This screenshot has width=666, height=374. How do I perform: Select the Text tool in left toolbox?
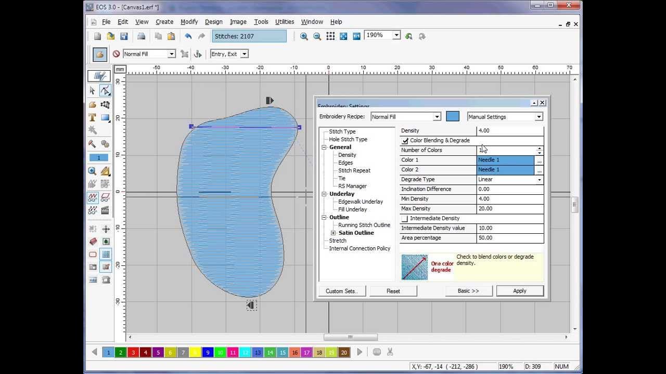tap(92, 117)
